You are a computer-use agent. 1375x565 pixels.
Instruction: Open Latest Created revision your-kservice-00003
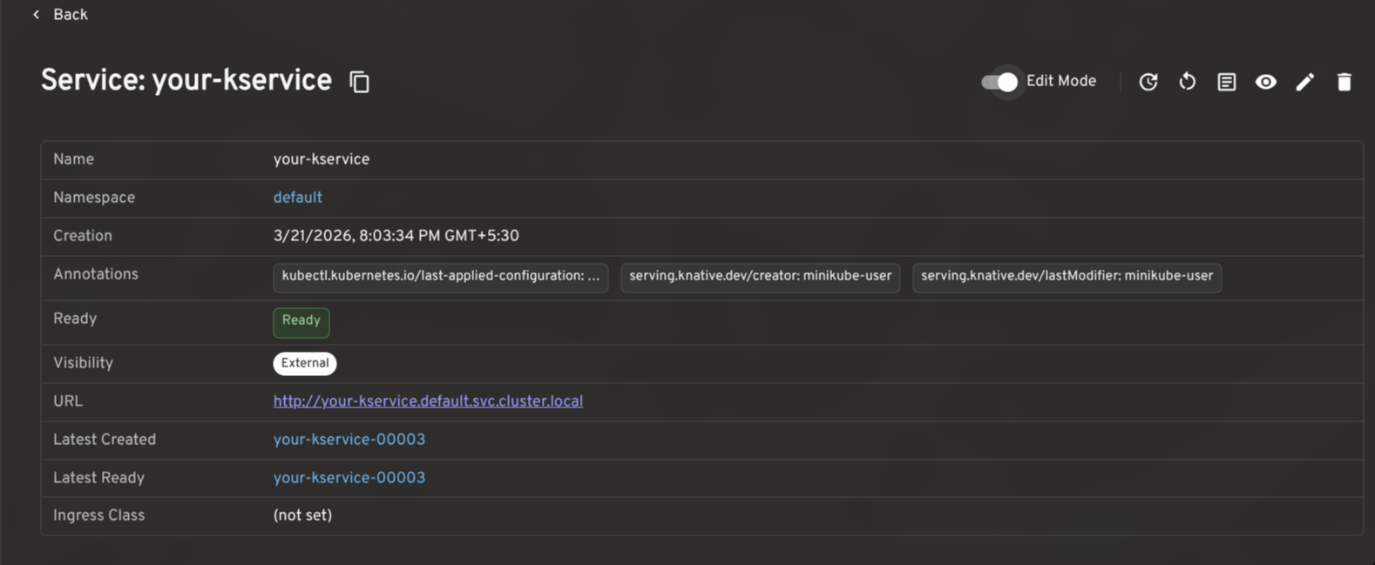[349, 440]
